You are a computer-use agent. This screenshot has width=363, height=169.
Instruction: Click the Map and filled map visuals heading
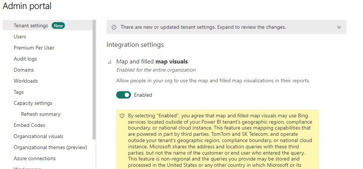pyautogui.click(x=152, y=62)
